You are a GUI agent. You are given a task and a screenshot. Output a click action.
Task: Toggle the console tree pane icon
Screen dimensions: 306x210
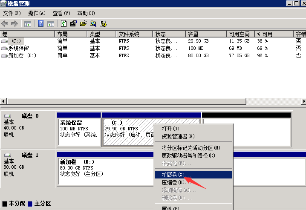tap(28, 23)
